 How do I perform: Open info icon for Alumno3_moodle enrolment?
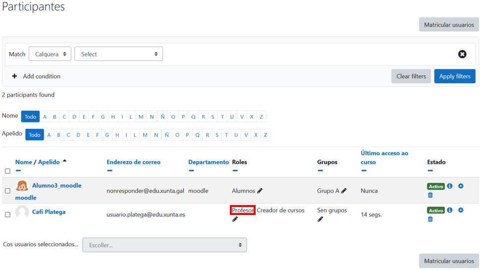pos(450,186)
